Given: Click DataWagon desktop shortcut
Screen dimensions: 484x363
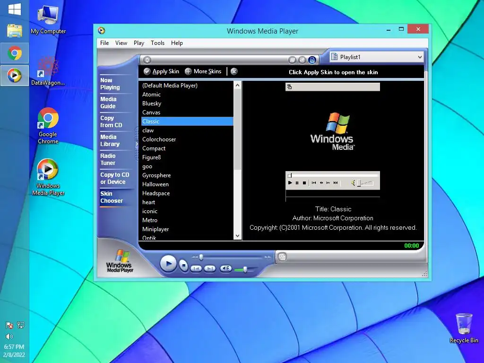Looking at the screenshot, I should [x=48, y=71].
